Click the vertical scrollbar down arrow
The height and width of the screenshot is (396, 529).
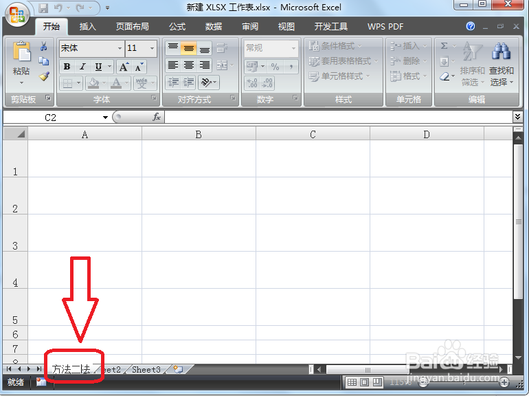[517, 357]
